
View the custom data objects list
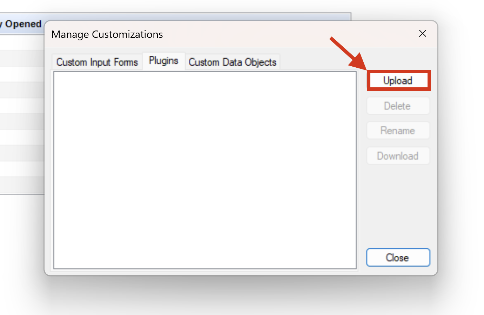[x=233, y=62]
